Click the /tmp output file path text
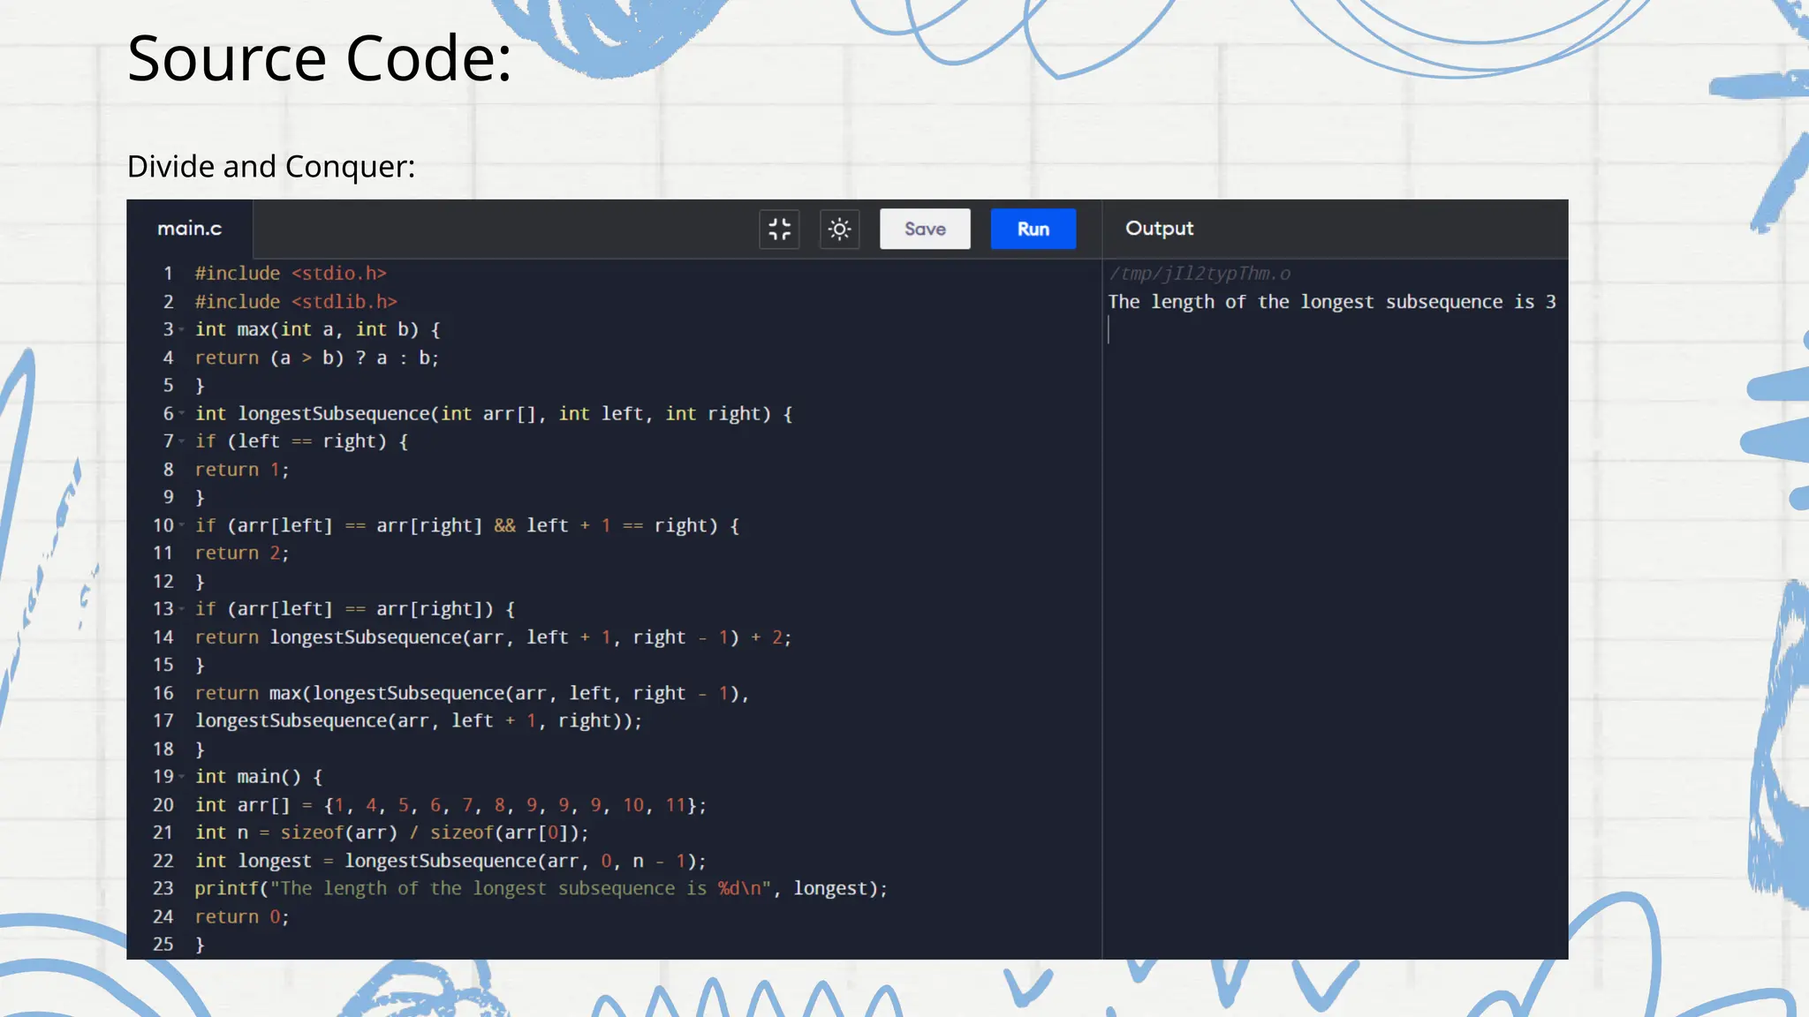 coord(1200,274)
